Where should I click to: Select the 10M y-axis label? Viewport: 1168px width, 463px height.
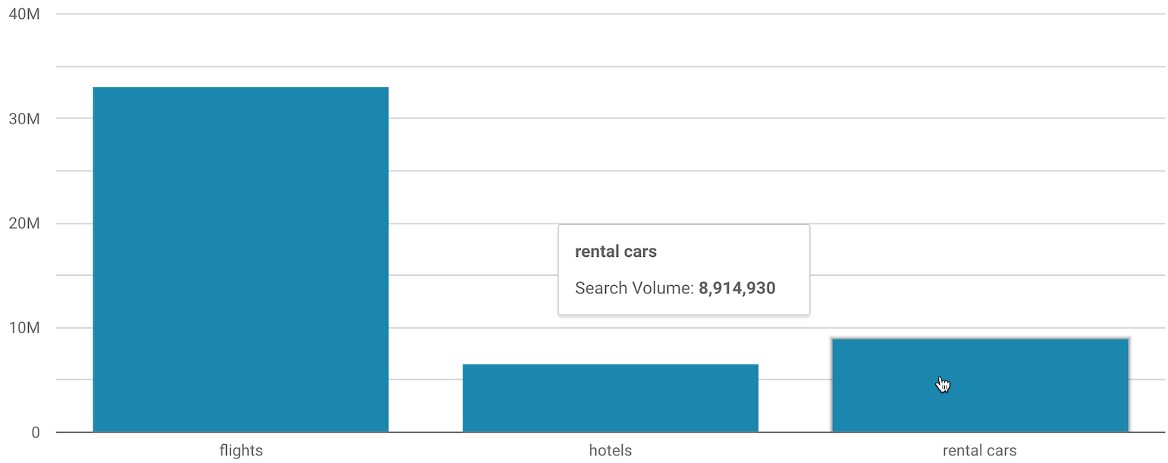click(x=24, y=328)
